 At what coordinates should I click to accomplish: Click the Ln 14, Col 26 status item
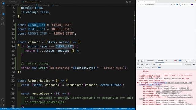64,109
